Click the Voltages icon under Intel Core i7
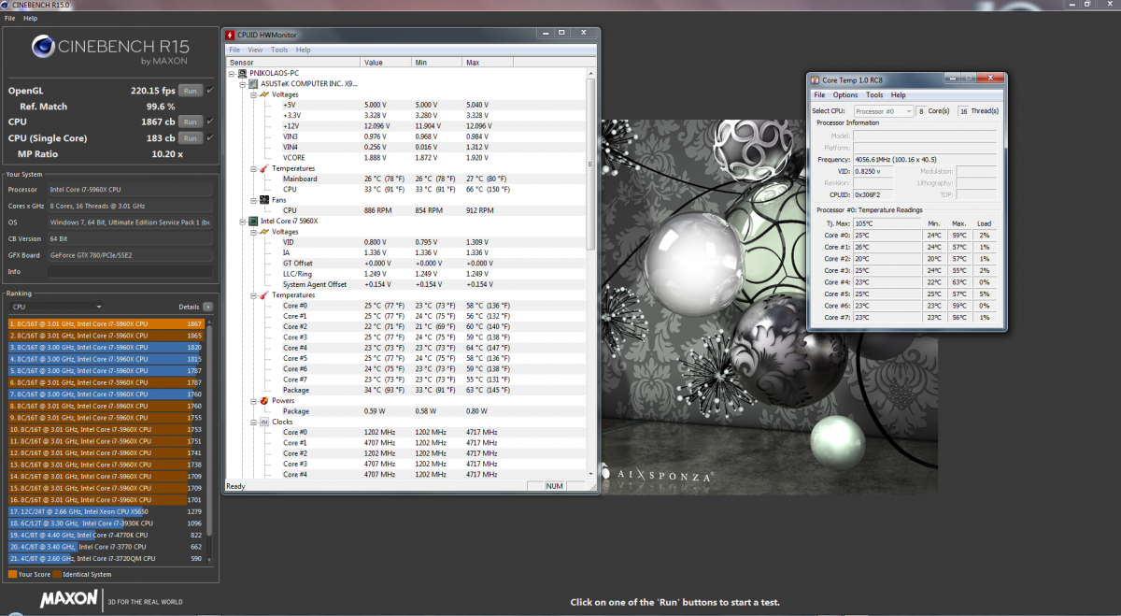Viewport: 1121px width, 616px height. [264, 231]
